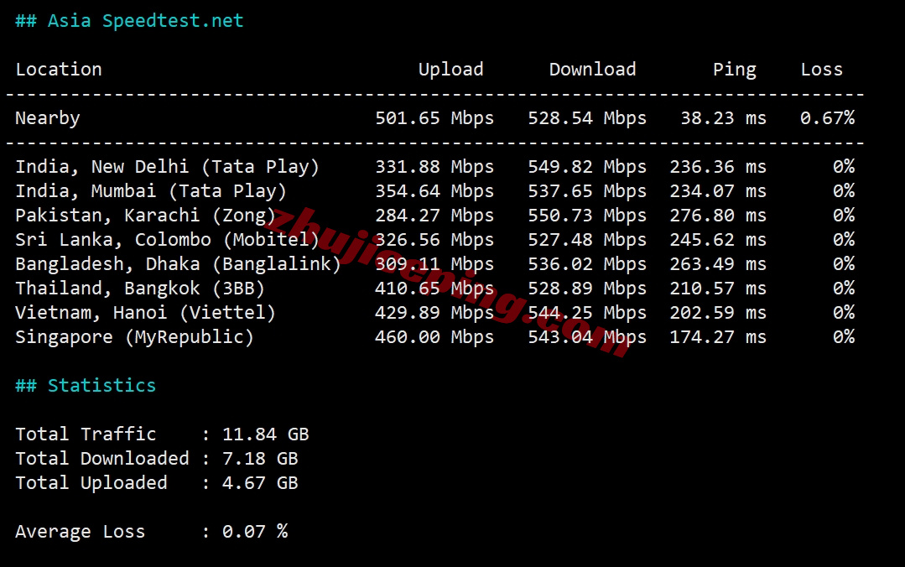
Task: Click the India, Mumbai (Tata Play) entry
Action: click(151, 191)
